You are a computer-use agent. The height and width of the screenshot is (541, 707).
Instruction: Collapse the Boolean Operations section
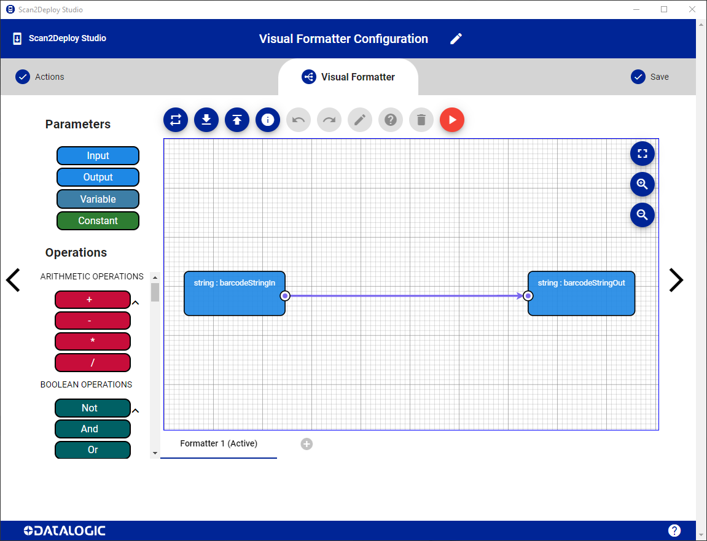click(136, 410)
